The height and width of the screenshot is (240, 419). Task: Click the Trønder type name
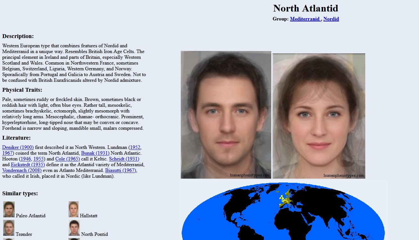tap(24, 234)
